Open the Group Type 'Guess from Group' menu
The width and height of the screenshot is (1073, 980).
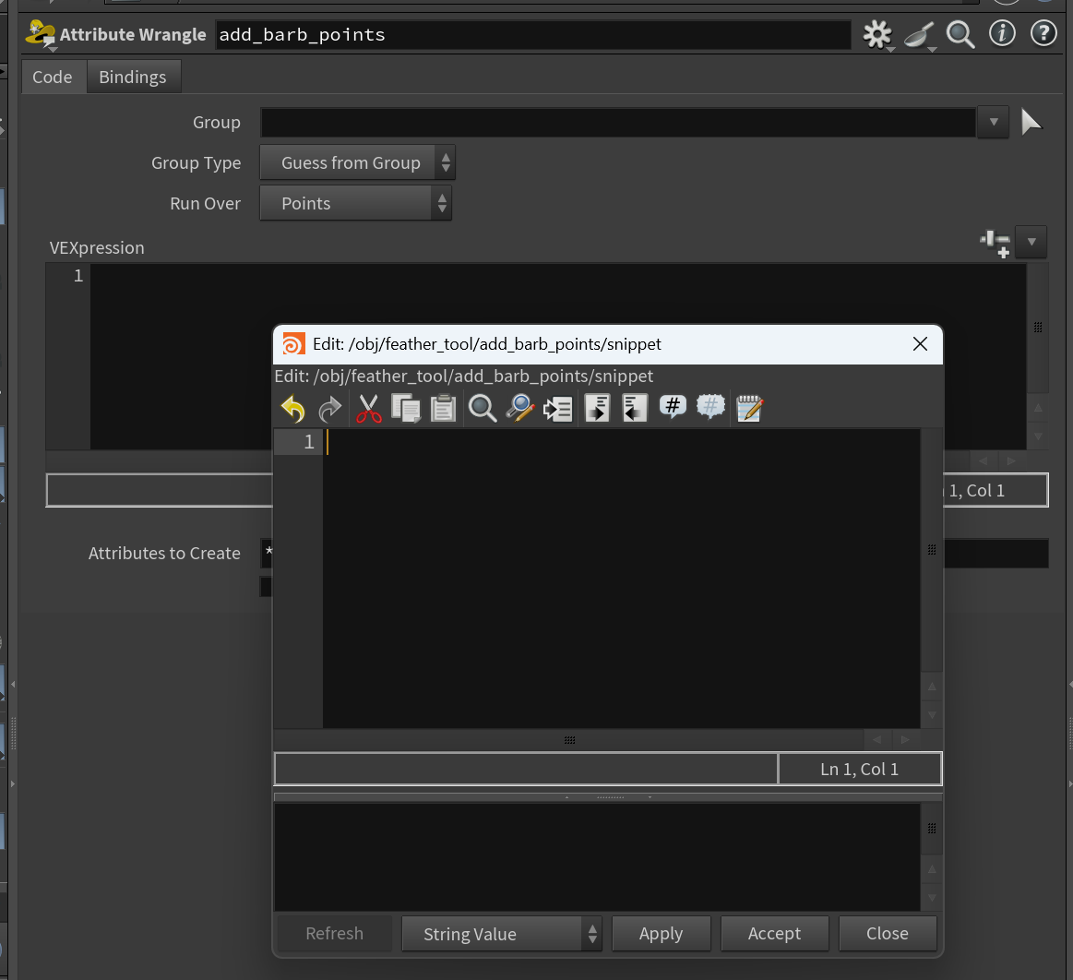click(357, 163)
